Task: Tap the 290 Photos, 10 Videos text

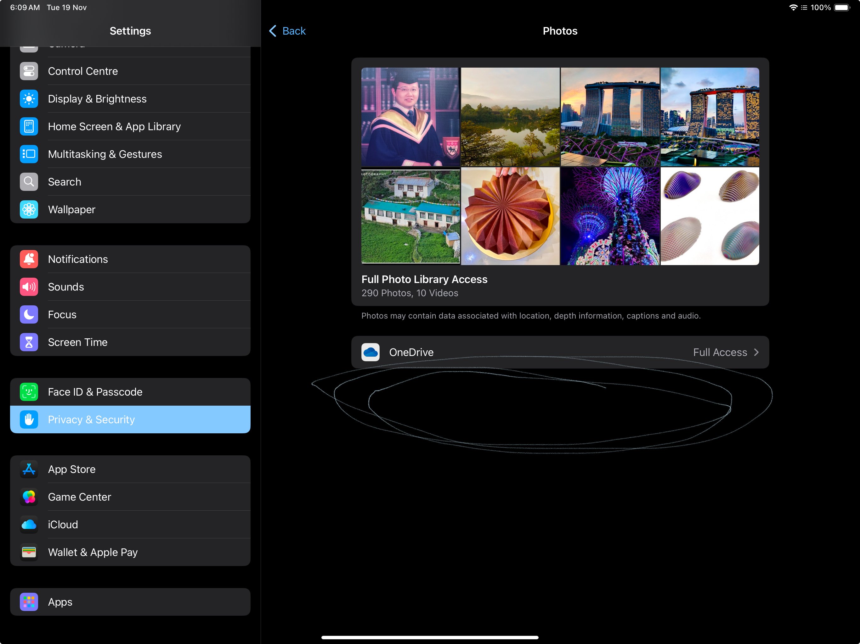Action: point(410,293)
